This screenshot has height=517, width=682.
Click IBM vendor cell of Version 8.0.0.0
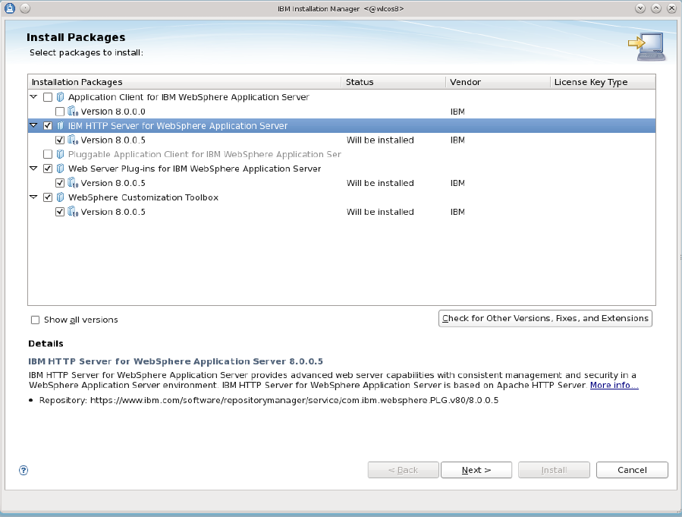click(x=457, y=112)
